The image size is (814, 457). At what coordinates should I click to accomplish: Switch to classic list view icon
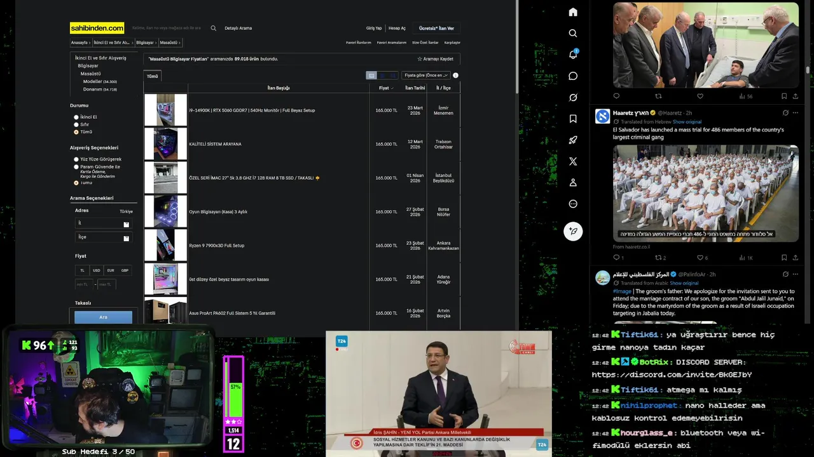371,75
